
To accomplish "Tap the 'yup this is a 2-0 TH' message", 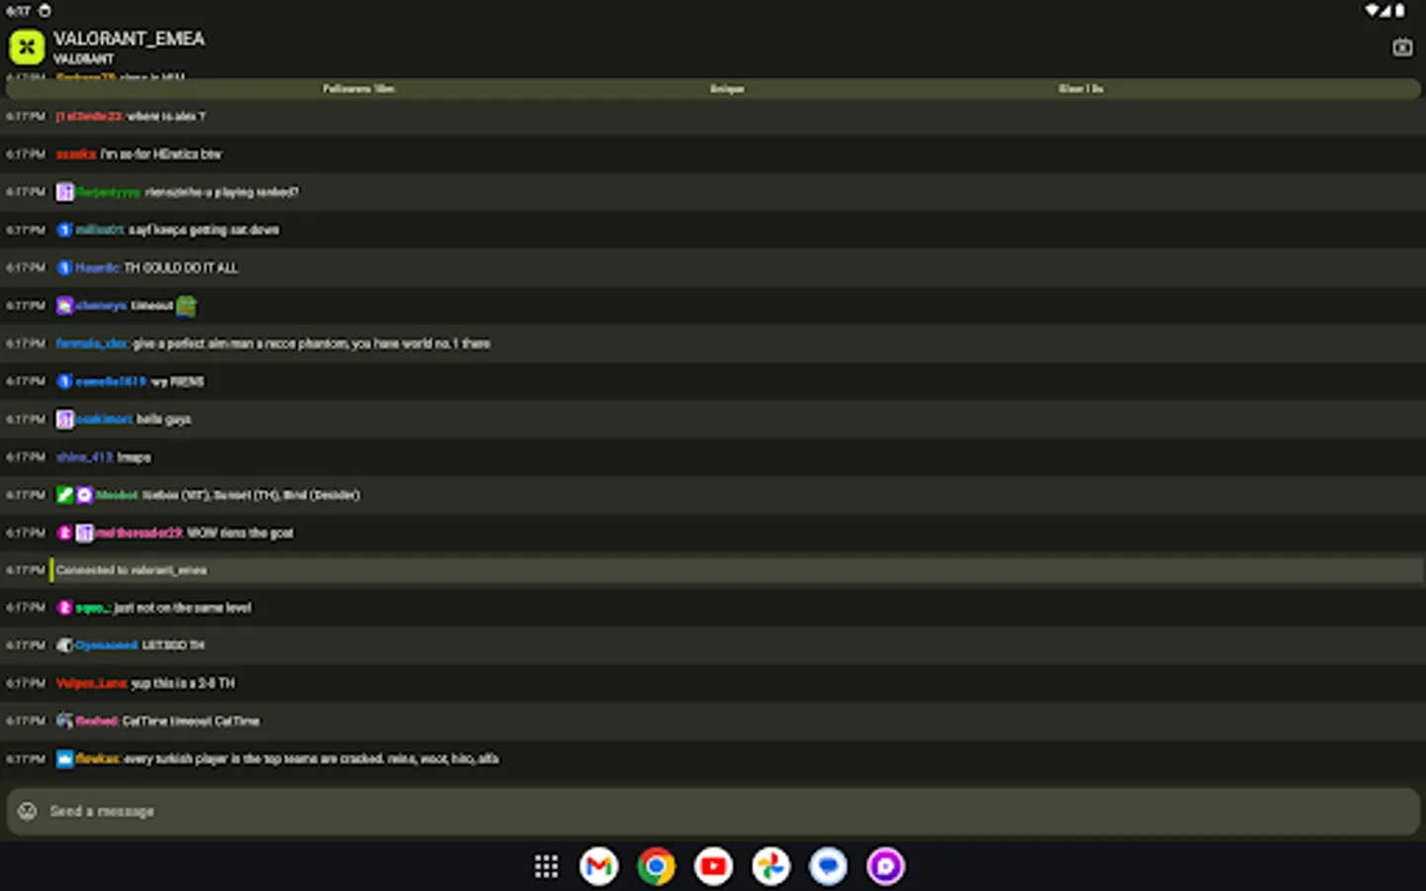I will (183, 683).
